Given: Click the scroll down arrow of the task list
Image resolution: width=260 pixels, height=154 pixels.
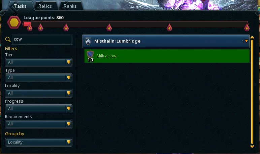Looking at the screenshot, I should click(x=252, y=146).
